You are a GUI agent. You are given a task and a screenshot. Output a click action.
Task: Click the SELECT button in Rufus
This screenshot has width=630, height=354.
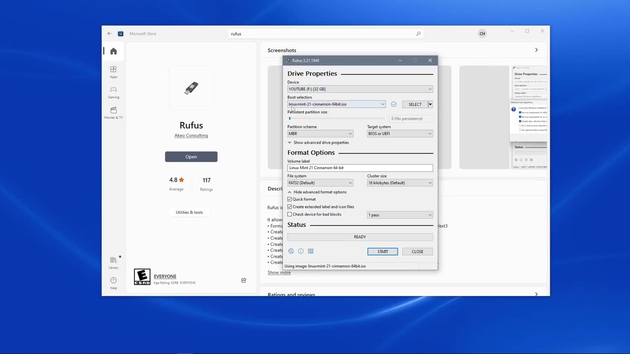pyautogui.click(x=415, y=104)
